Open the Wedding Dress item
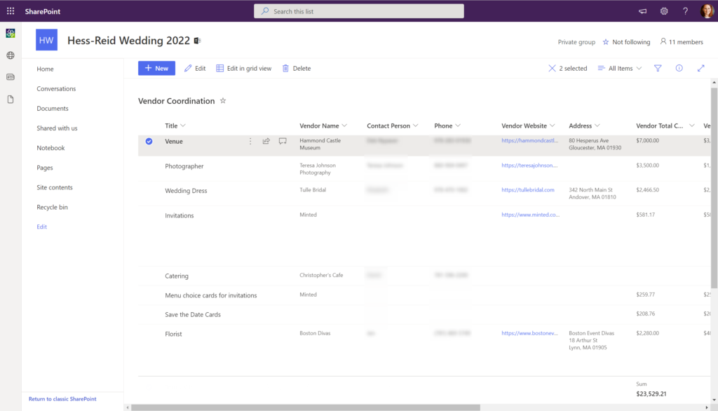This screenshot has height=411, width=718. coord(186,191)
